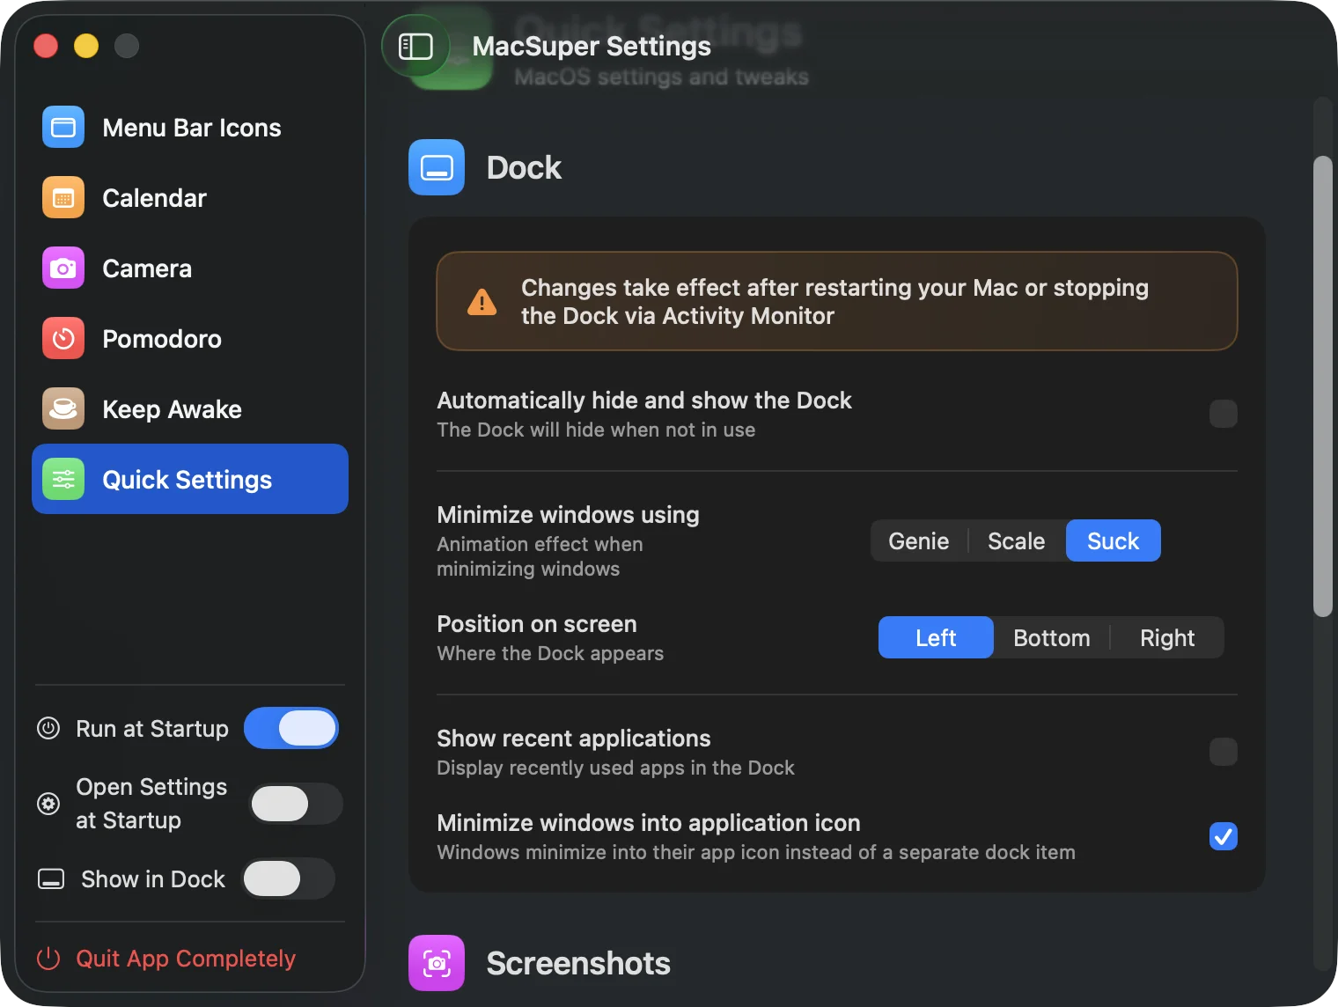Select the Keep Awake sidebar entry
This screenshot has height=1007, width=1338.
point(172,408)
